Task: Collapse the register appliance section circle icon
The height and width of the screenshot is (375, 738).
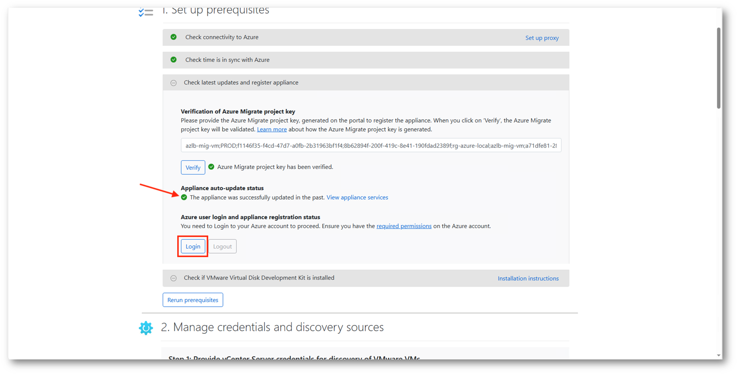Action: [x=173, y=83]
